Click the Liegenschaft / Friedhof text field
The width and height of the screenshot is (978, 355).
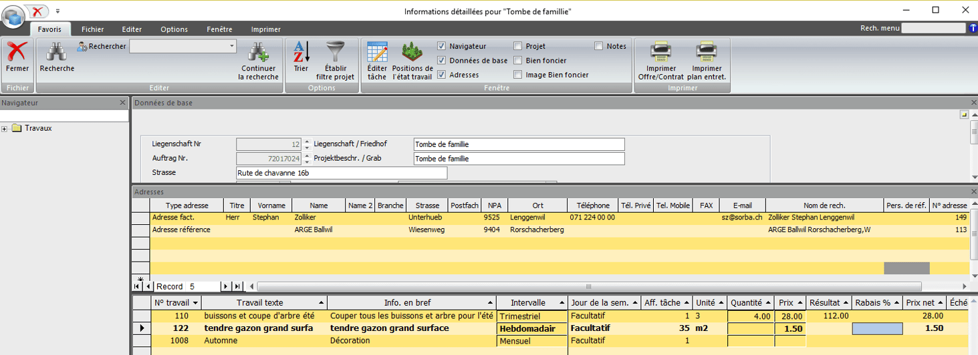[x=519, y=144]
